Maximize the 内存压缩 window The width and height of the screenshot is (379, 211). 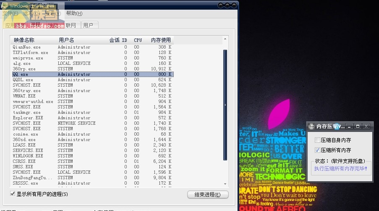pos(358,126)
